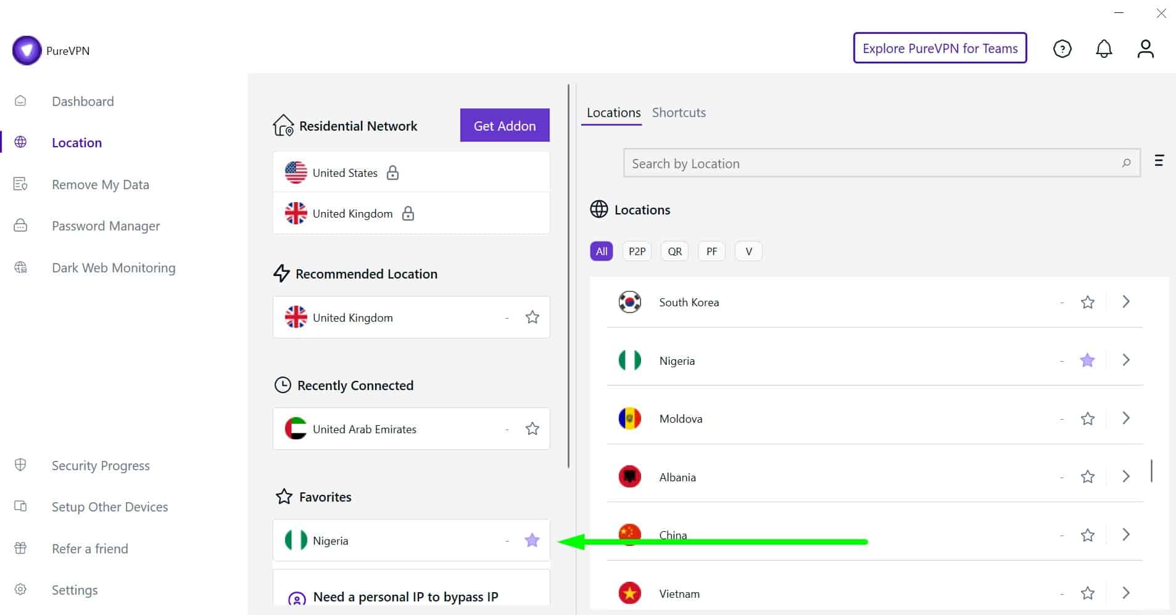Favorite United Arab Emirates via star

point(532,429)
